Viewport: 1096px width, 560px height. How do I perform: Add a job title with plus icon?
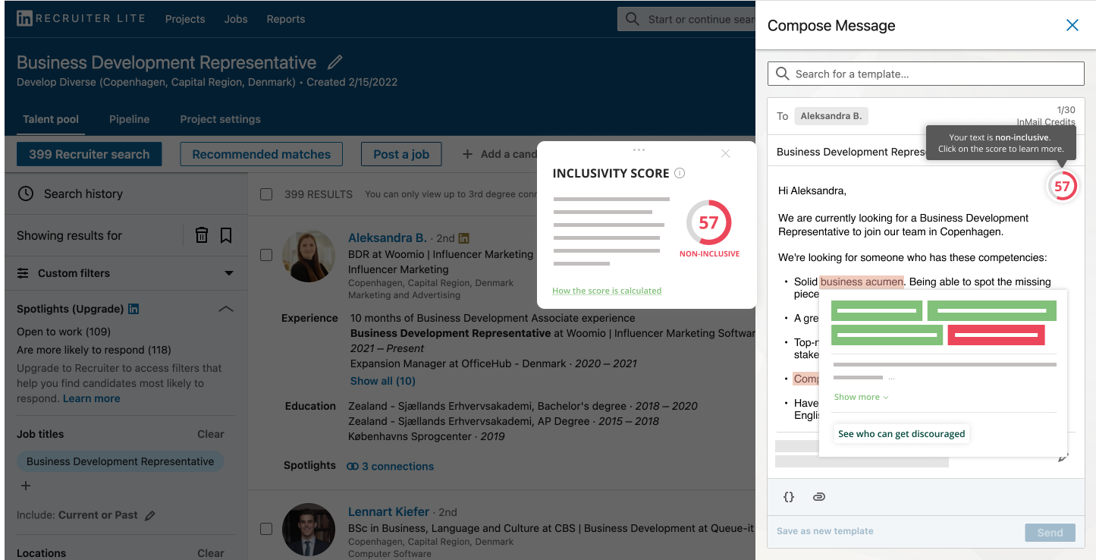(x=26, y=486)
